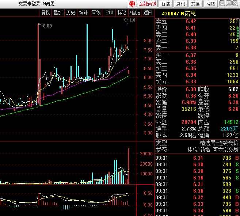Open the 交易 menu

[195, 4]
